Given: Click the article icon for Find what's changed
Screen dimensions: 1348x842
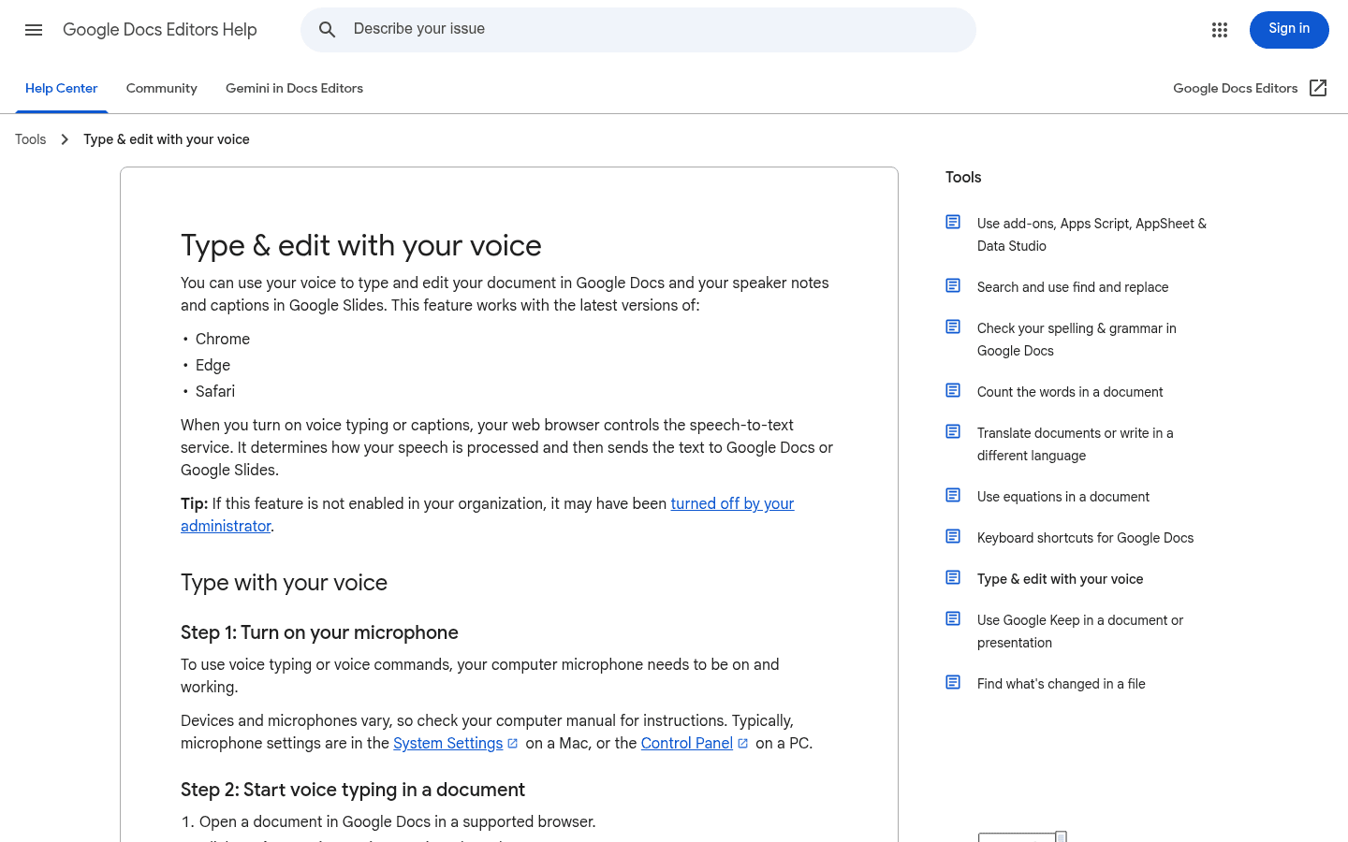Looking at the screenshot, I should pos(953,682).
